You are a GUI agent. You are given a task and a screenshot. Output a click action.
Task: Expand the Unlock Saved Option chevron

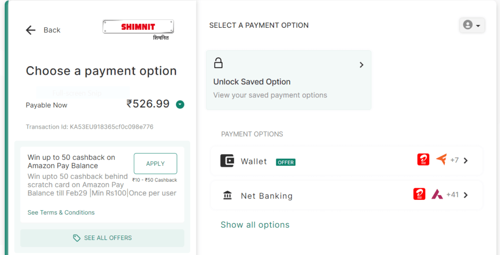pyautogui.click(x=361, y=65)
